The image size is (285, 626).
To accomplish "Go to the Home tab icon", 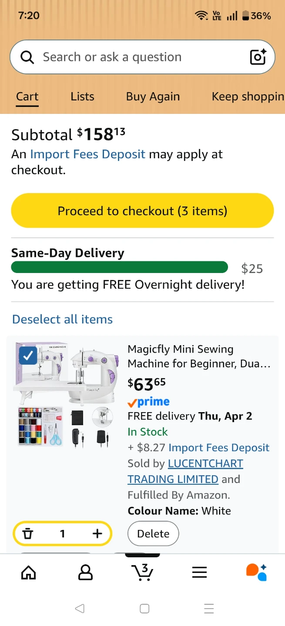I will point(29,573).
